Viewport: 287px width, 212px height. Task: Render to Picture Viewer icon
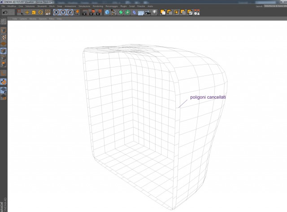pyautogui.click(x=91, y=12)
